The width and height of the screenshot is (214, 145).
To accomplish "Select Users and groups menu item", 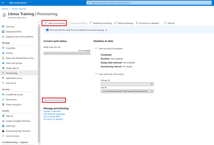I will click(14, 63).
